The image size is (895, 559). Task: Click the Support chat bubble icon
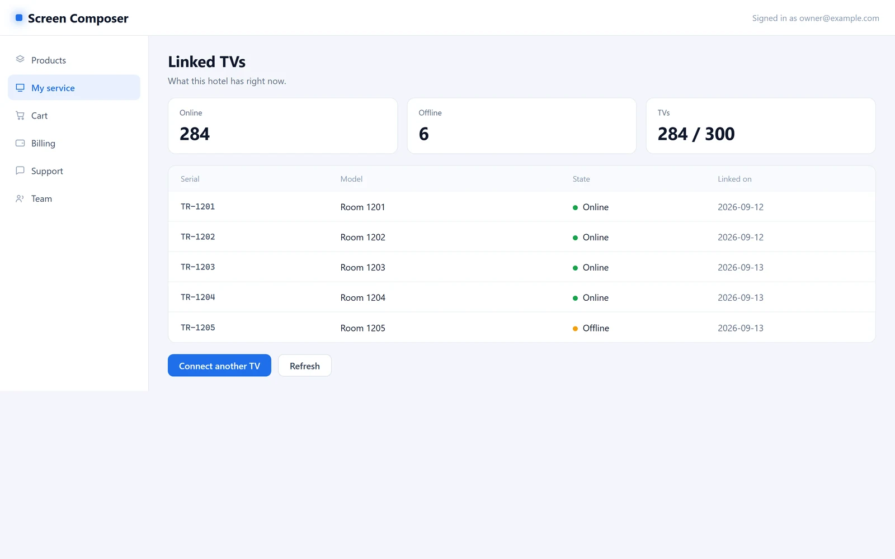tap(20, 170)
